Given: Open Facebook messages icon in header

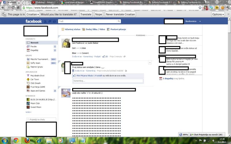Looking at the screenshot, I should pos(50,21).
